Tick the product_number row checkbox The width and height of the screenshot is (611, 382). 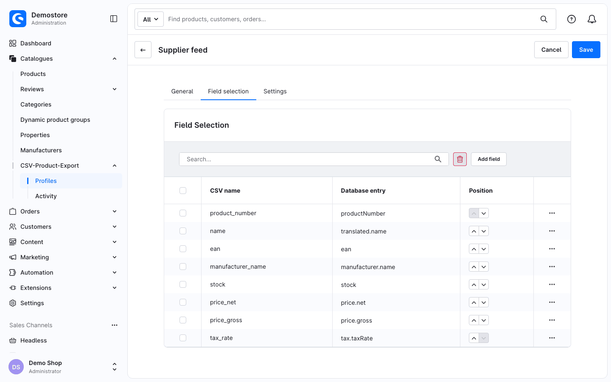pos(183,213)
